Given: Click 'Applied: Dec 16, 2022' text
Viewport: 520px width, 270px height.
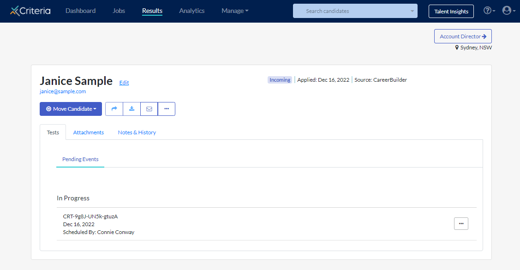Looking at the screenshot, I should 323,79.
